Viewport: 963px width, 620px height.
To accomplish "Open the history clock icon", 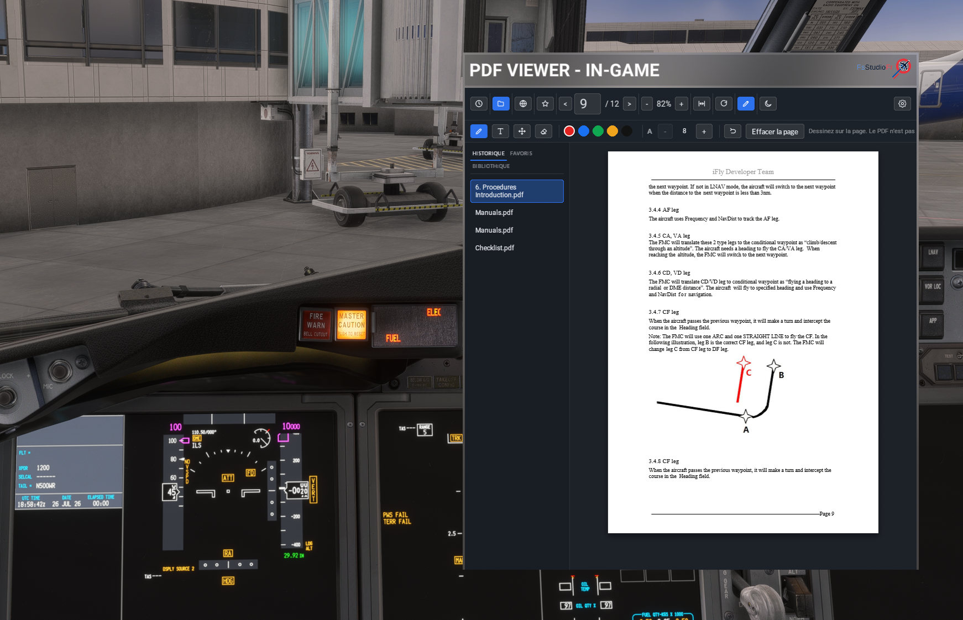I will tap(479, 104).
